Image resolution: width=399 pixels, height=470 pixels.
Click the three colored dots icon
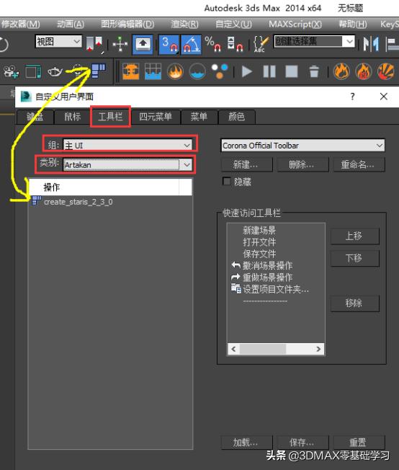pyautogui.click(x=220, y=71)
